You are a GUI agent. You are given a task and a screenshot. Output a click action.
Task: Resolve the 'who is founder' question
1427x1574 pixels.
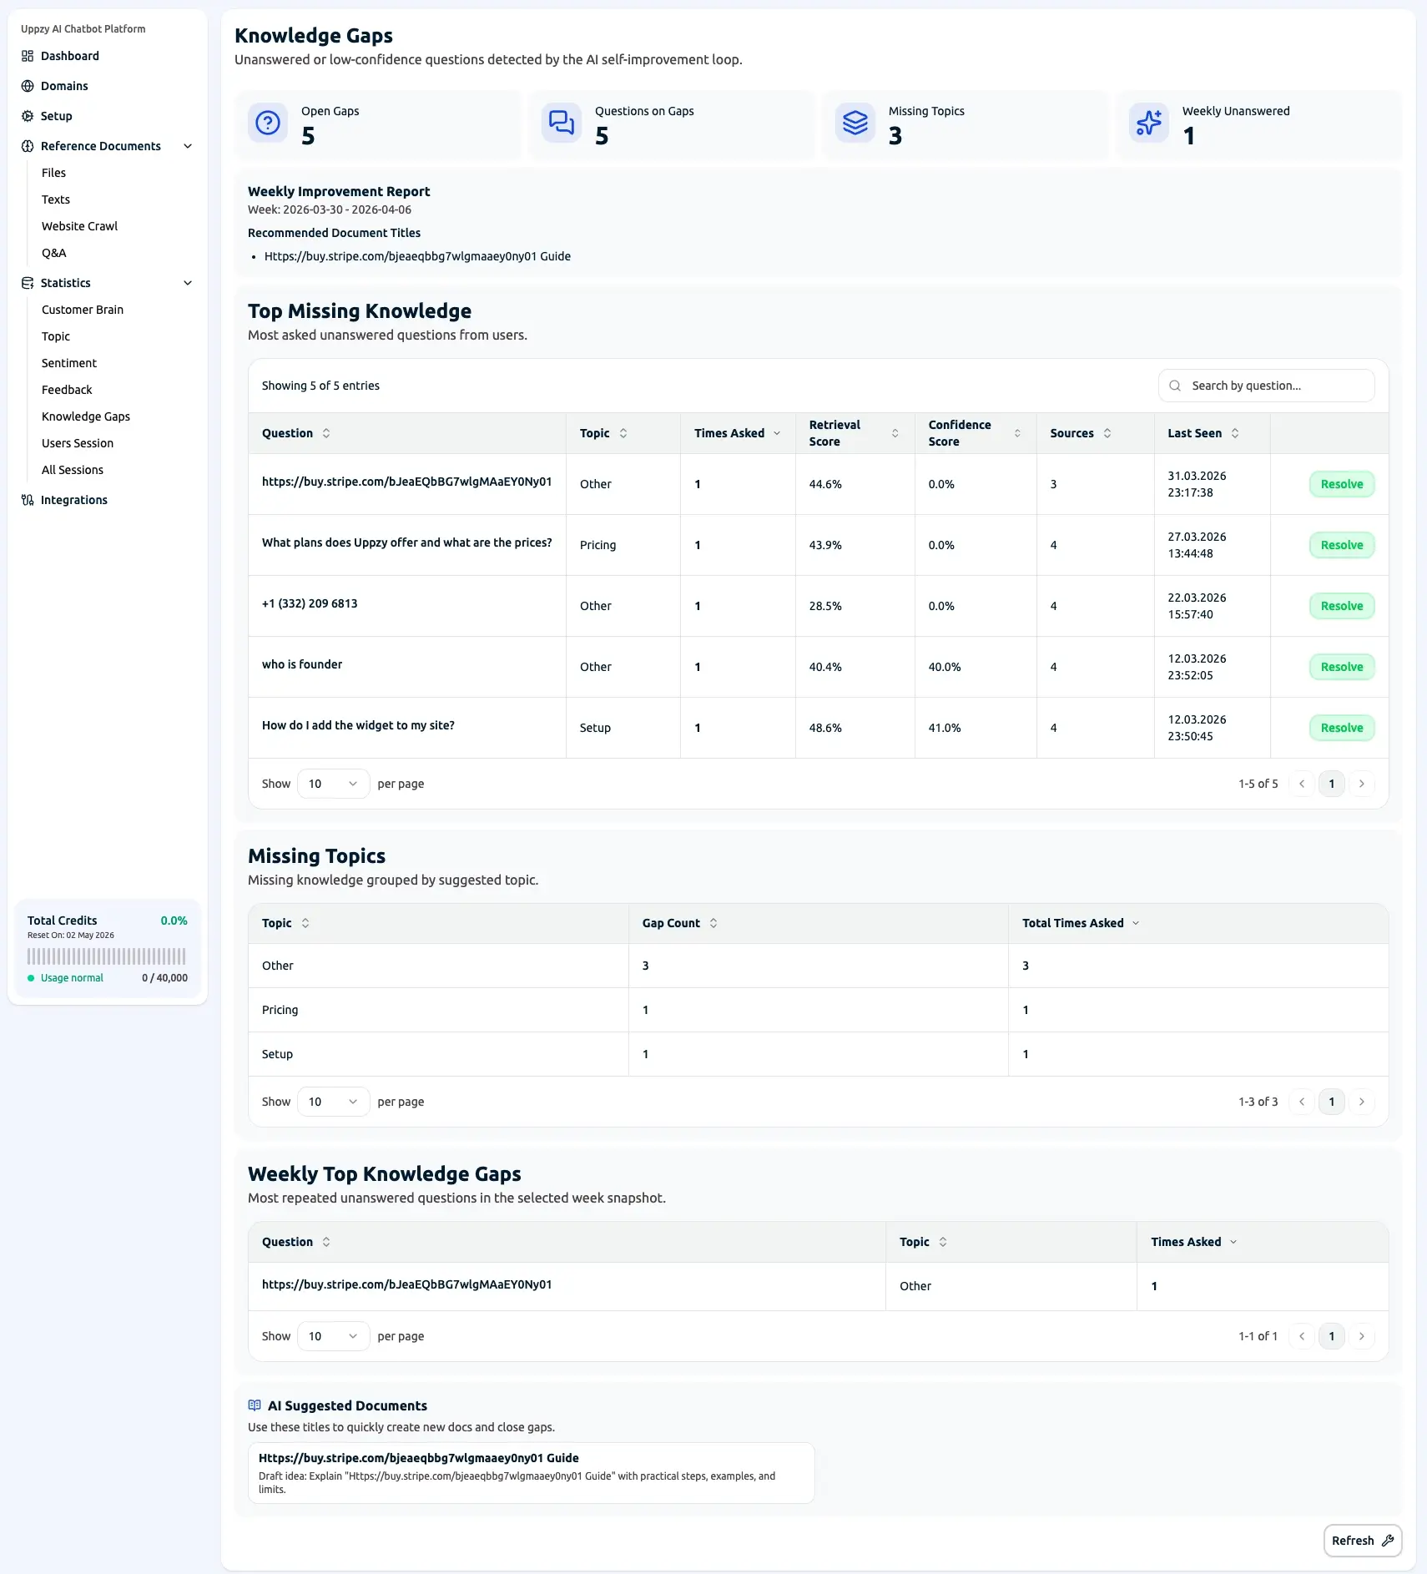(x=1341, y=667)
